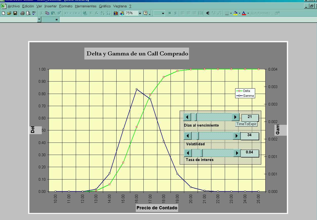Select the Format Painter brush
The image size is (317, 220).
coord(59,13)
